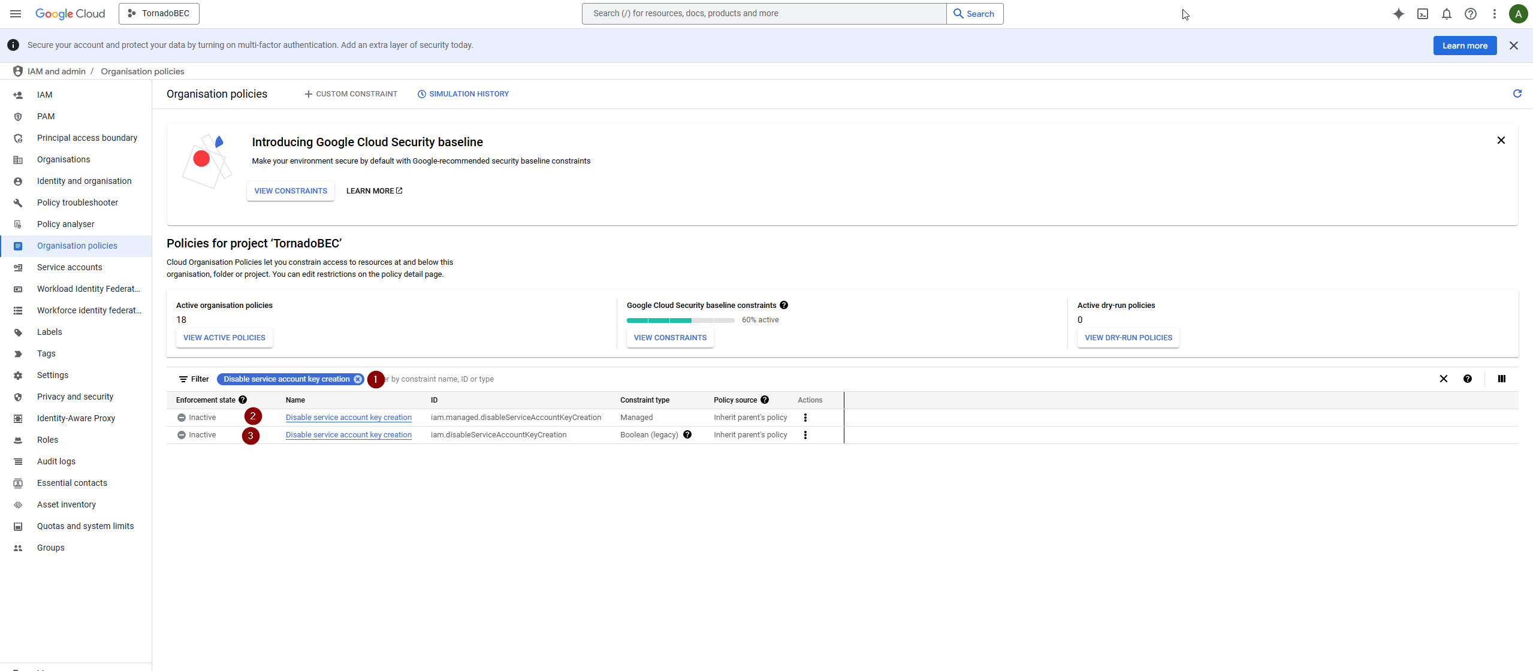Refresh the Organisation policies page

coord(1517,93)
